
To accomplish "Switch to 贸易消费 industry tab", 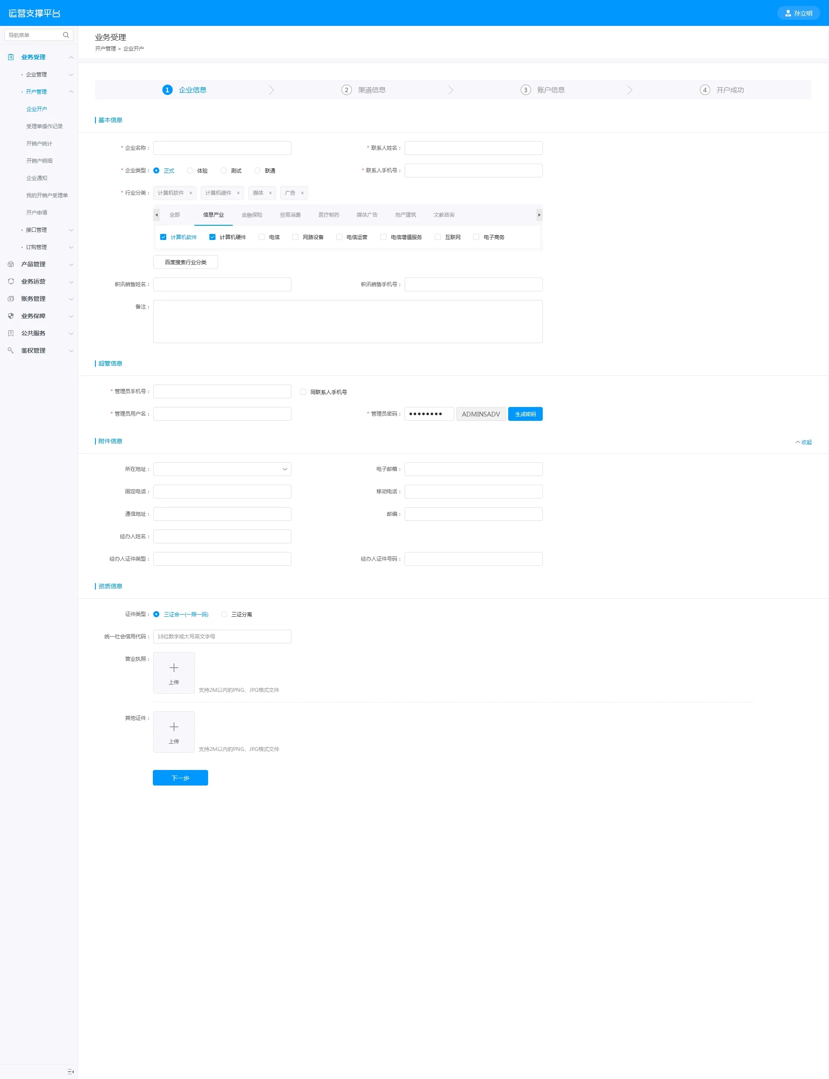I will (290, 215).
